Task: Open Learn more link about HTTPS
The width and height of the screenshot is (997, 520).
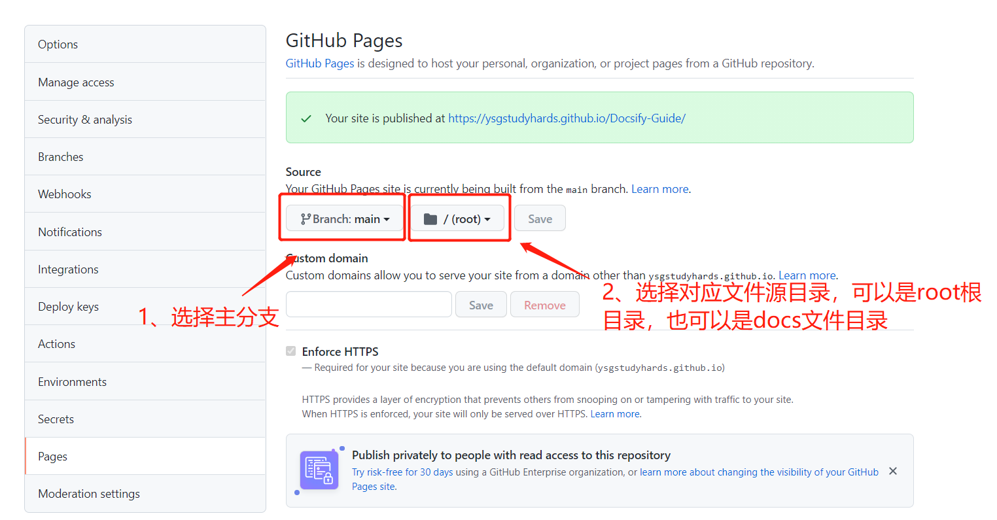Action: click(x=615, y=414)
